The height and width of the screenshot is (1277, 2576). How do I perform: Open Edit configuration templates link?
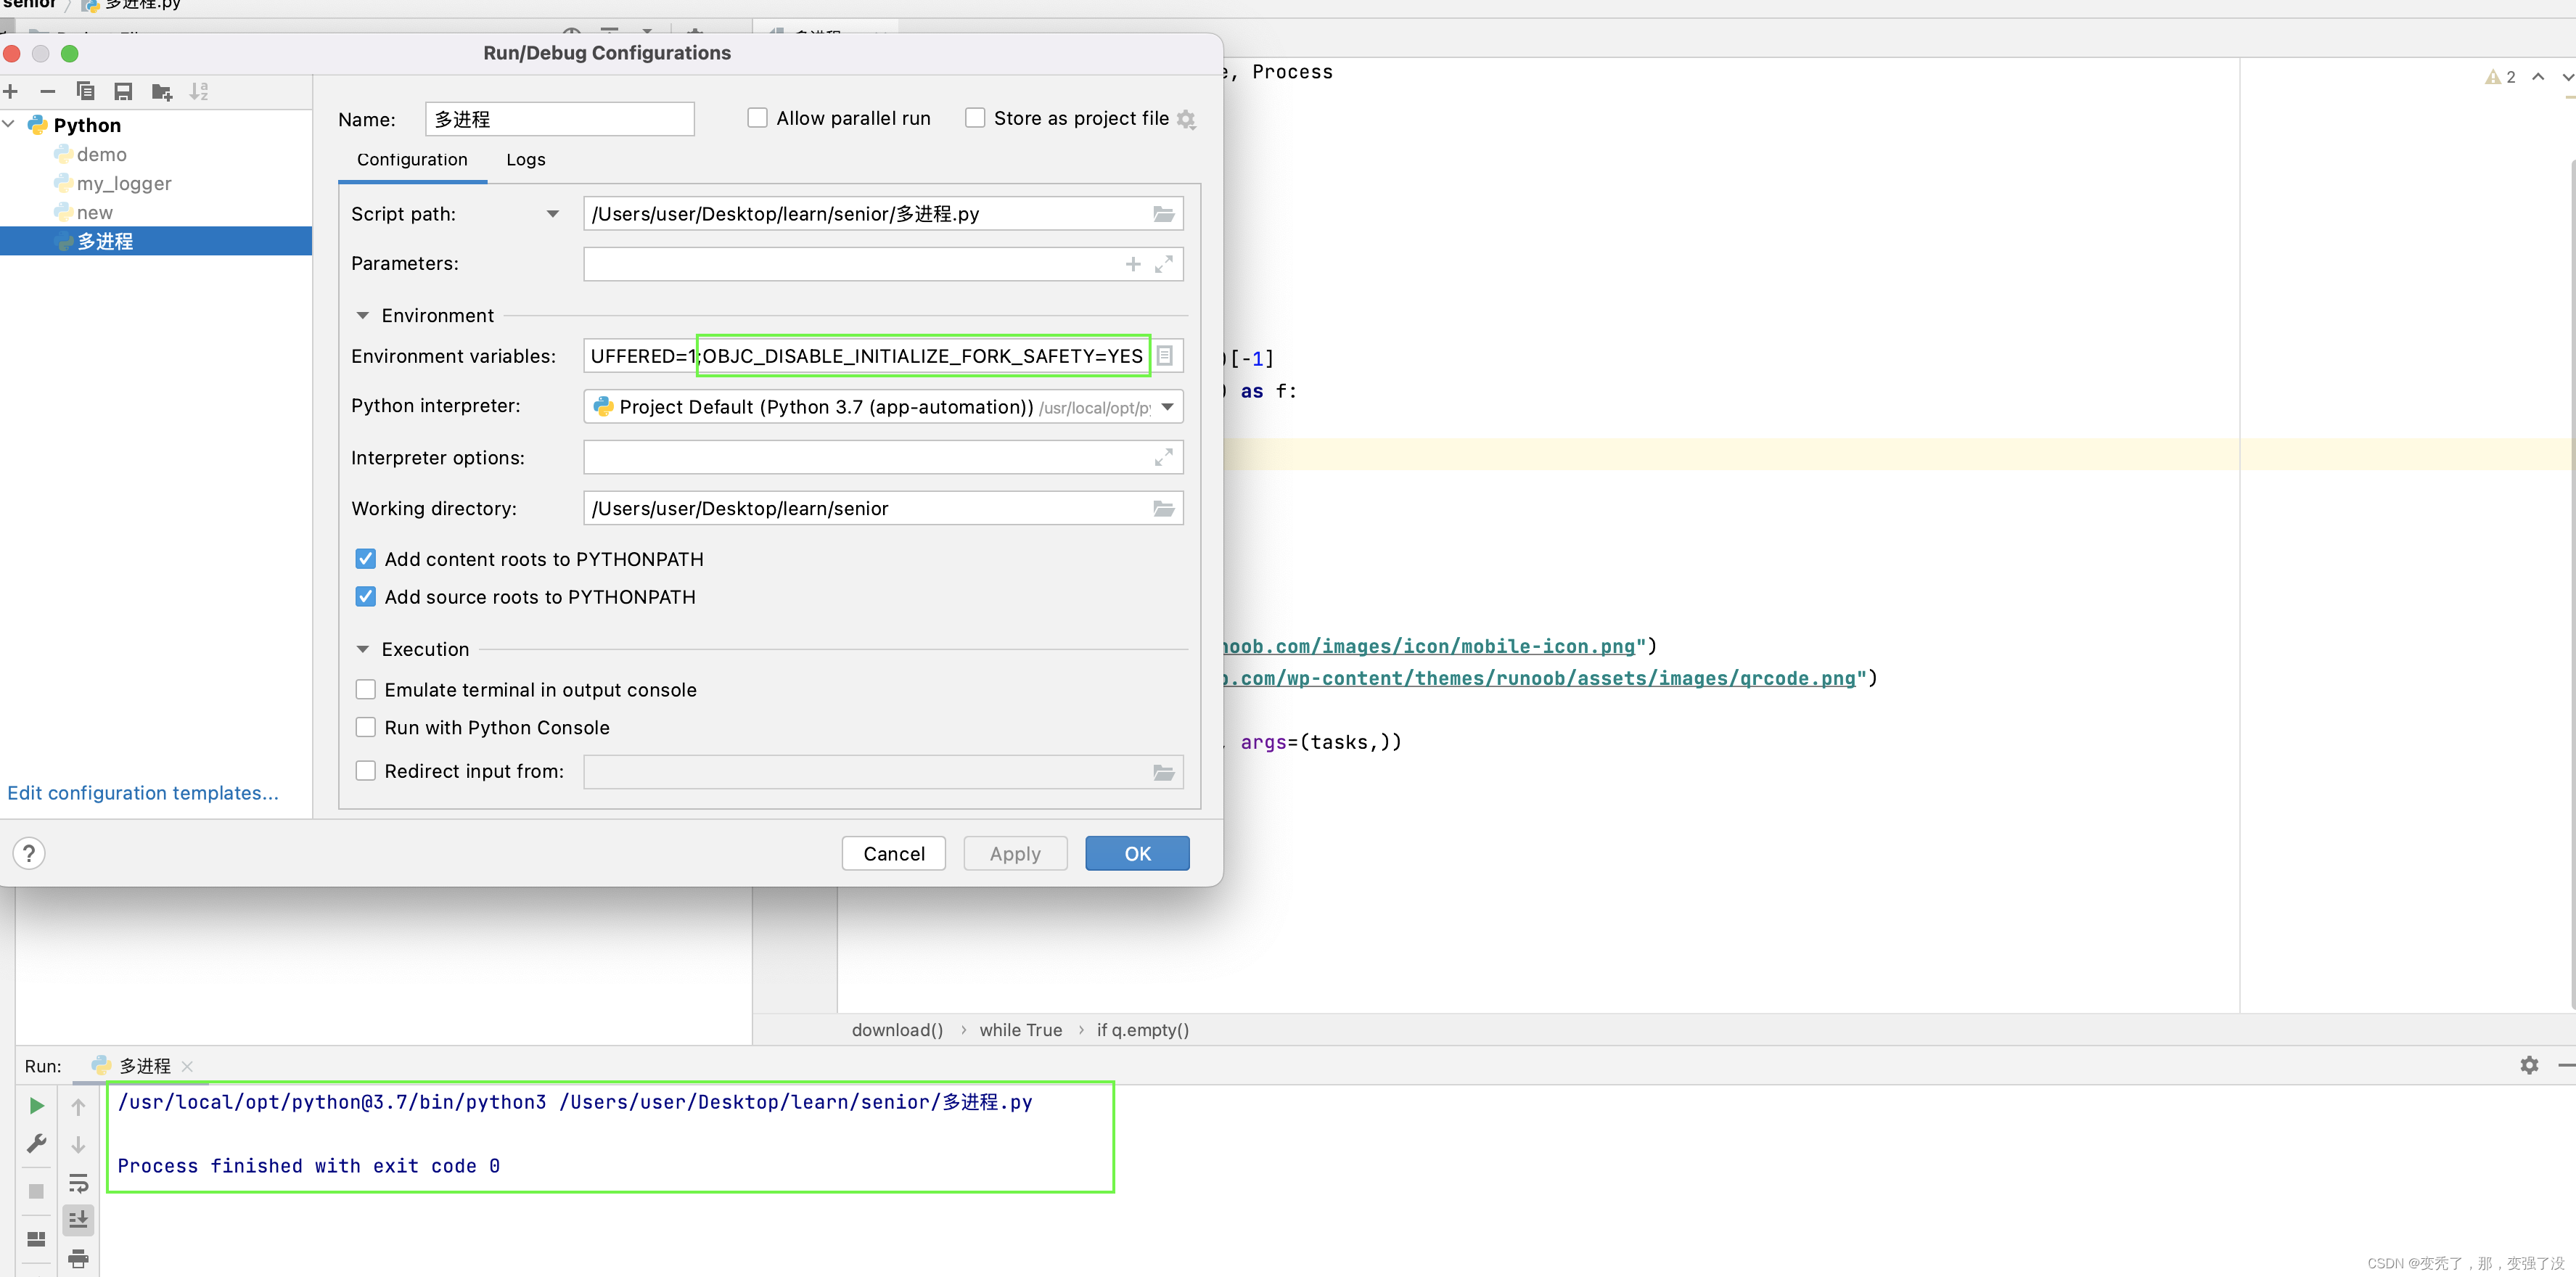pos(143,793)
